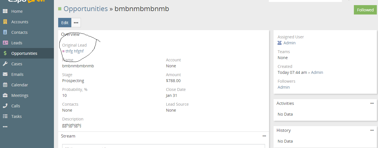The height and width of the screenshot is (148, 378).
Task: Click the Emails envelope icon
Action: coord(5,74)
